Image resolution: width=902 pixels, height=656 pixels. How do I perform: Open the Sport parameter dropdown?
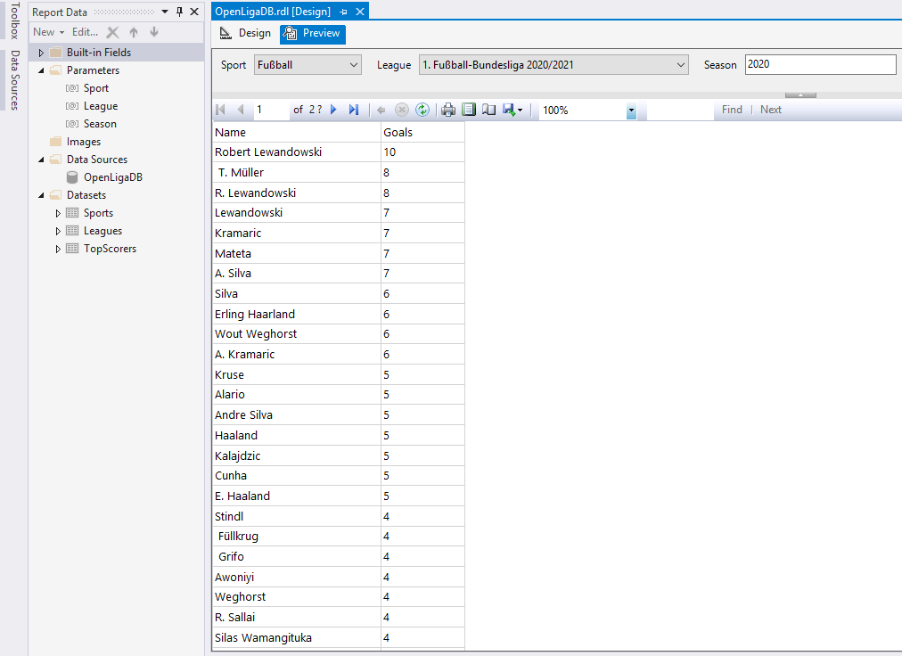354,65
